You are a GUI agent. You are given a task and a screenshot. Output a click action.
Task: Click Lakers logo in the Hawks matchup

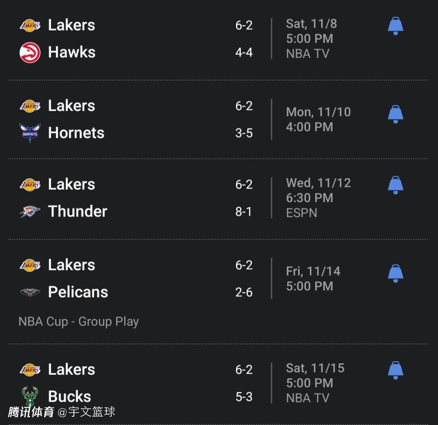pos(30,25)
